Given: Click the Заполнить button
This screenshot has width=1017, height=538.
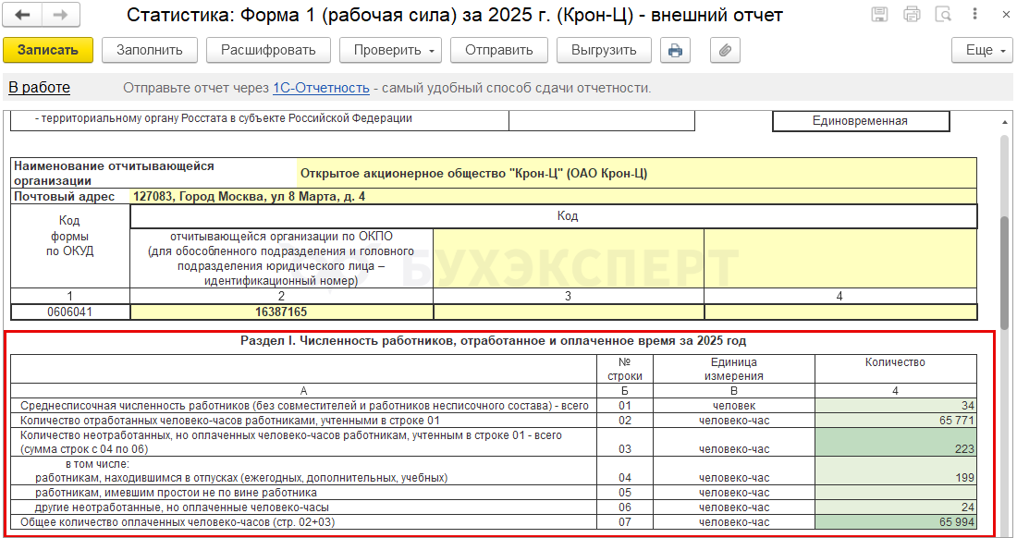Looking at the screenshot, I should (150, 50).
